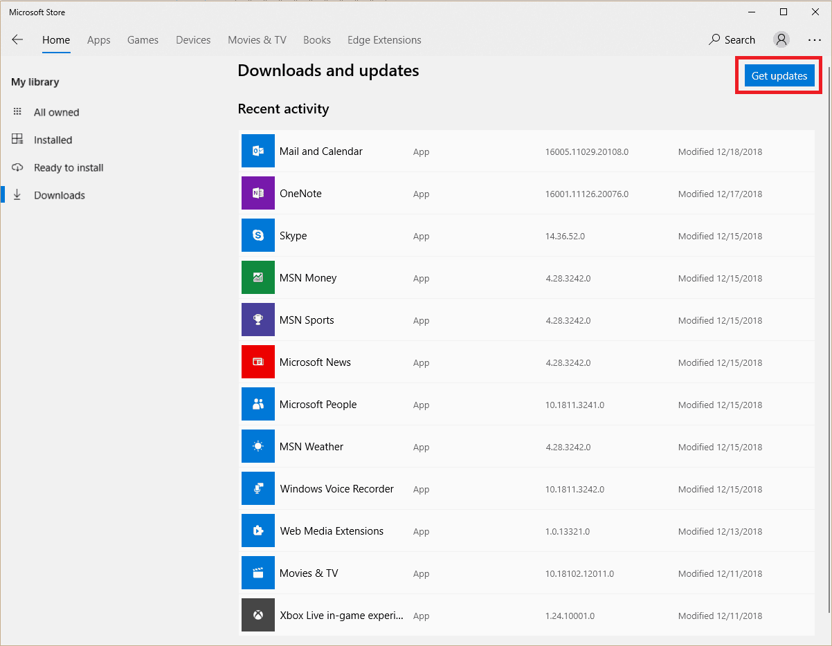The height and width of the screenshot is (646, 832).
Task: Open the Edge Extensions tab
Action: [x=384, y=39]
